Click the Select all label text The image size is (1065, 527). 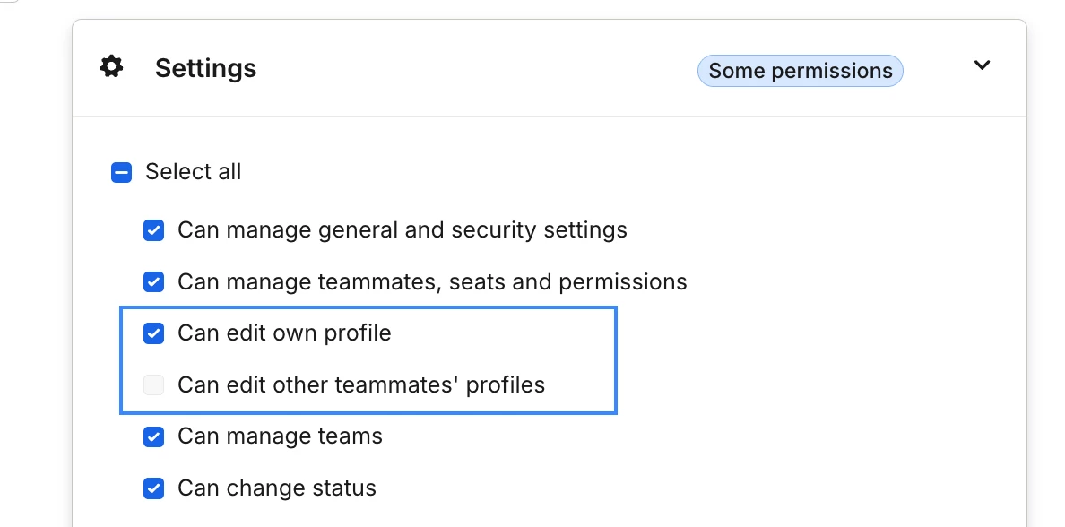(x=193, y=172)
